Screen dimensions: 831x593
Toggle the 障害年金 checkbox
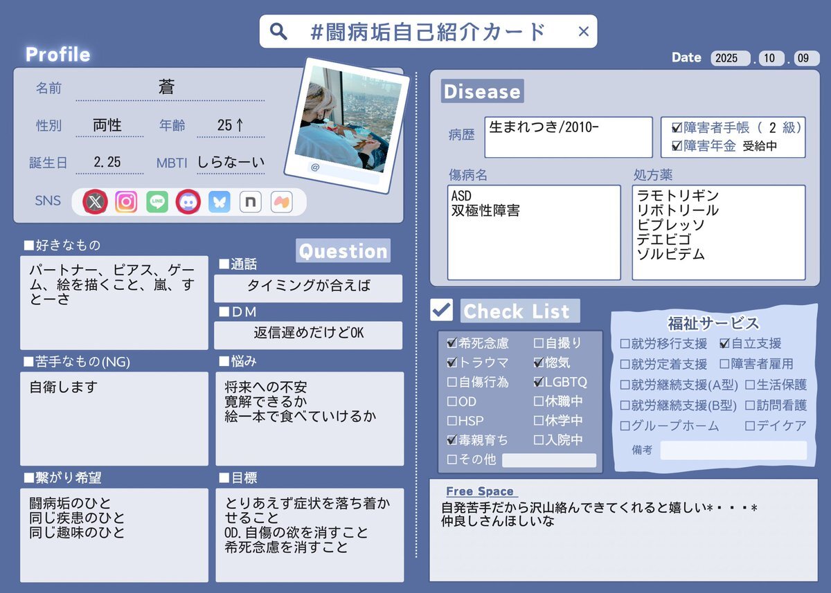tap(677, 146)
